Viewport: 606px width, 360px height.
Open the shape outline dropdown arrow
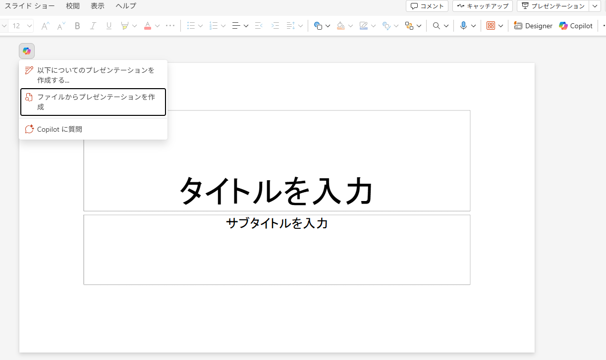373,26
